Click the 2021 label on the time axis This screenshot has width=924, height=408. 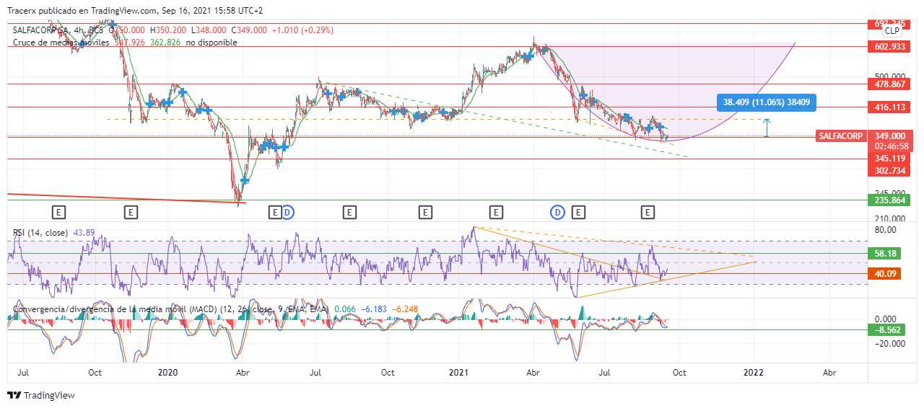tap(459, 373)
